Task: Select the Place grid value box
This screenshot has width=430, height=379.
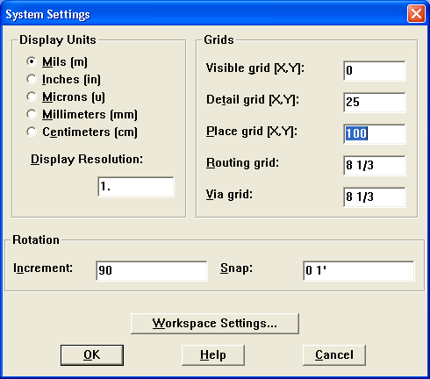Action: pos(375,134)
